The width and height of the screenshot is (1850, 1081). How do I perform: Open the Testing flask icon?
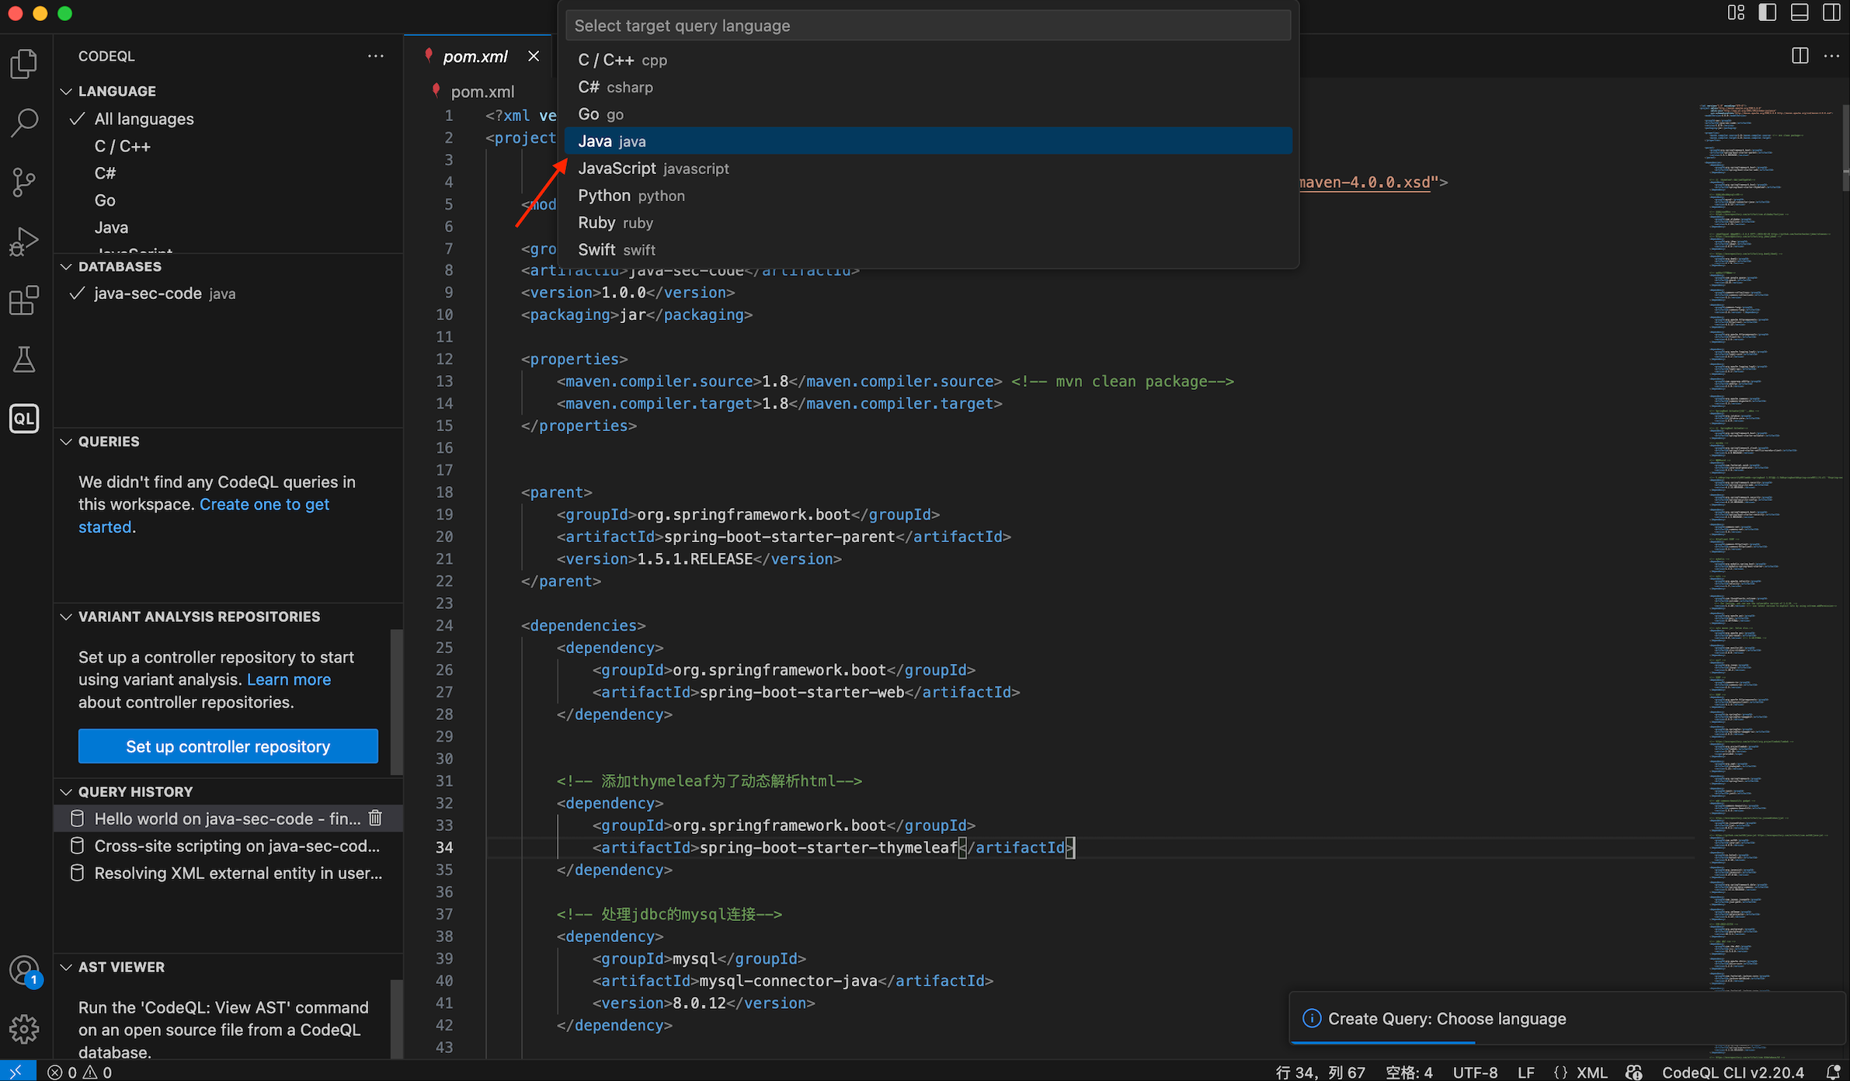[x=24, y=359]
